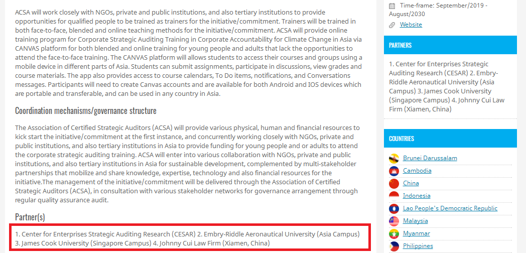Click the COUNTRIES section header
The height and width of the screenshot is (253, 526).
pos(450,138)
